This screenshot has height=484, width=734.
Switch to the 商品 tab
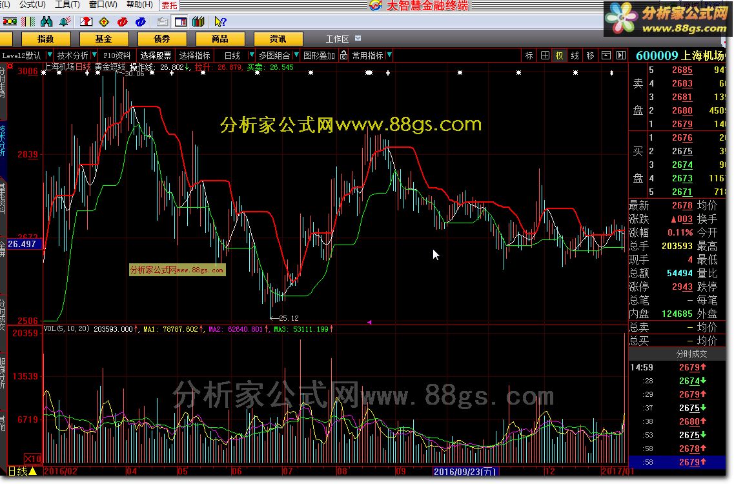tap(220, 39)
